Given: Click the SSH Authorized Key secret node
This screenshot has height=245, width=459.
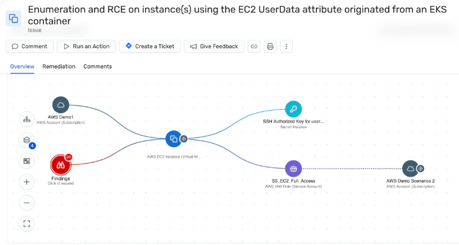Looking at the screenshot, I should click(293, 109).
